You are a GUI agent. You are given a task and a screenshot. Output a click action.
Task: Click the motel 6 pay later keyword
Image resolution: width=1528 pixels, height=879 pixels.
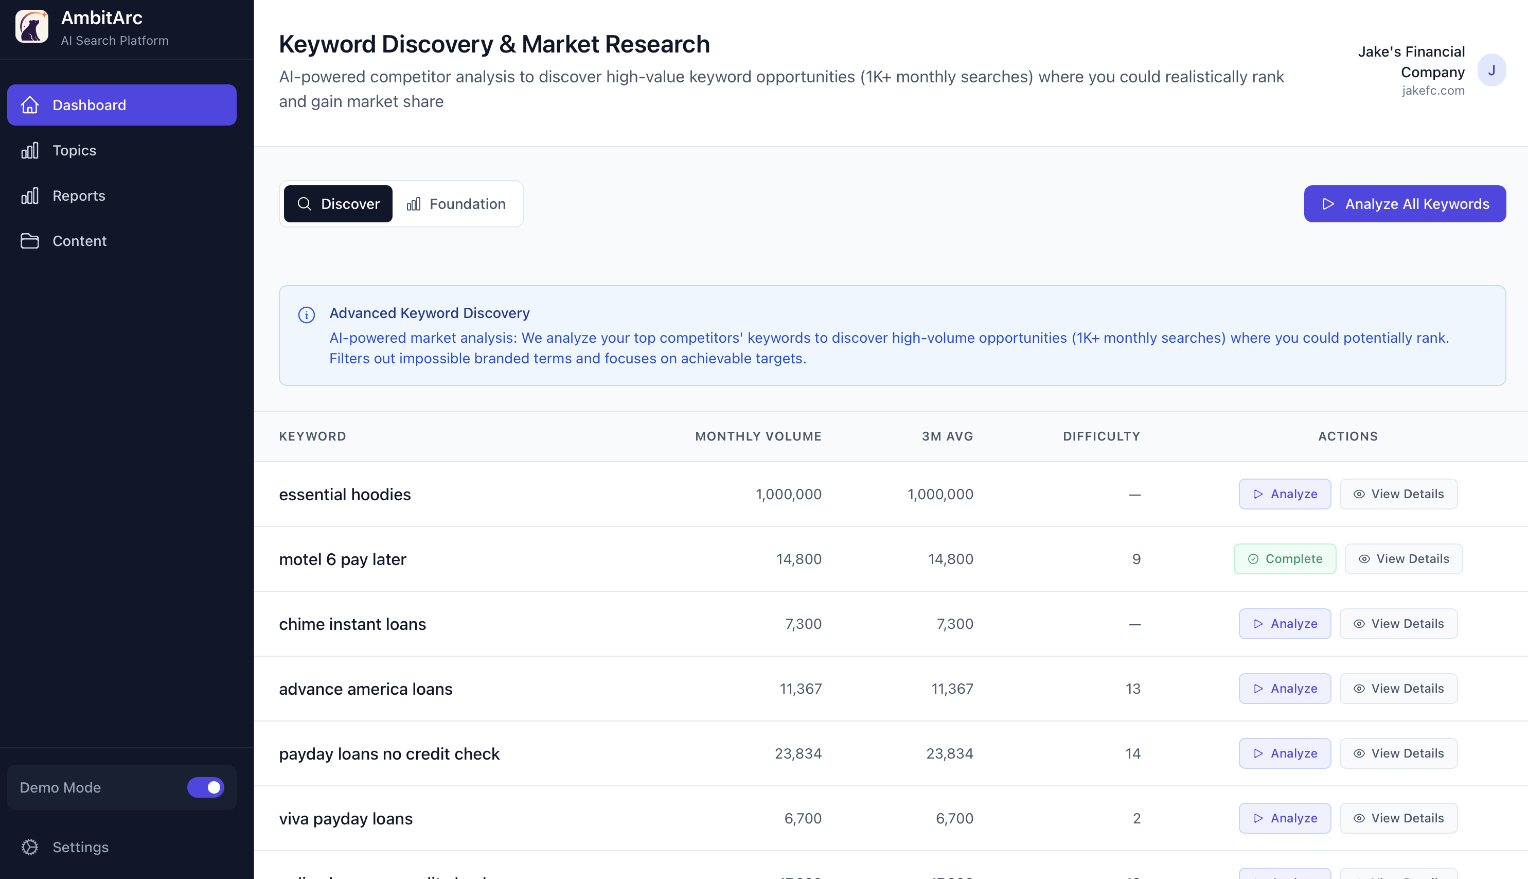[342, 559]
